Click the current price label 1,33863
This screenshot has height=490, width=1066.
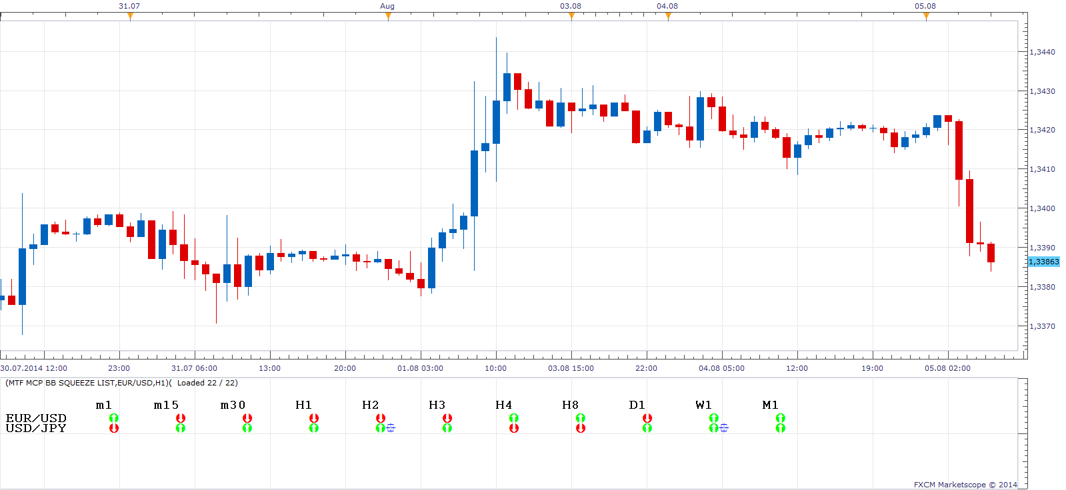[1044, 262]
